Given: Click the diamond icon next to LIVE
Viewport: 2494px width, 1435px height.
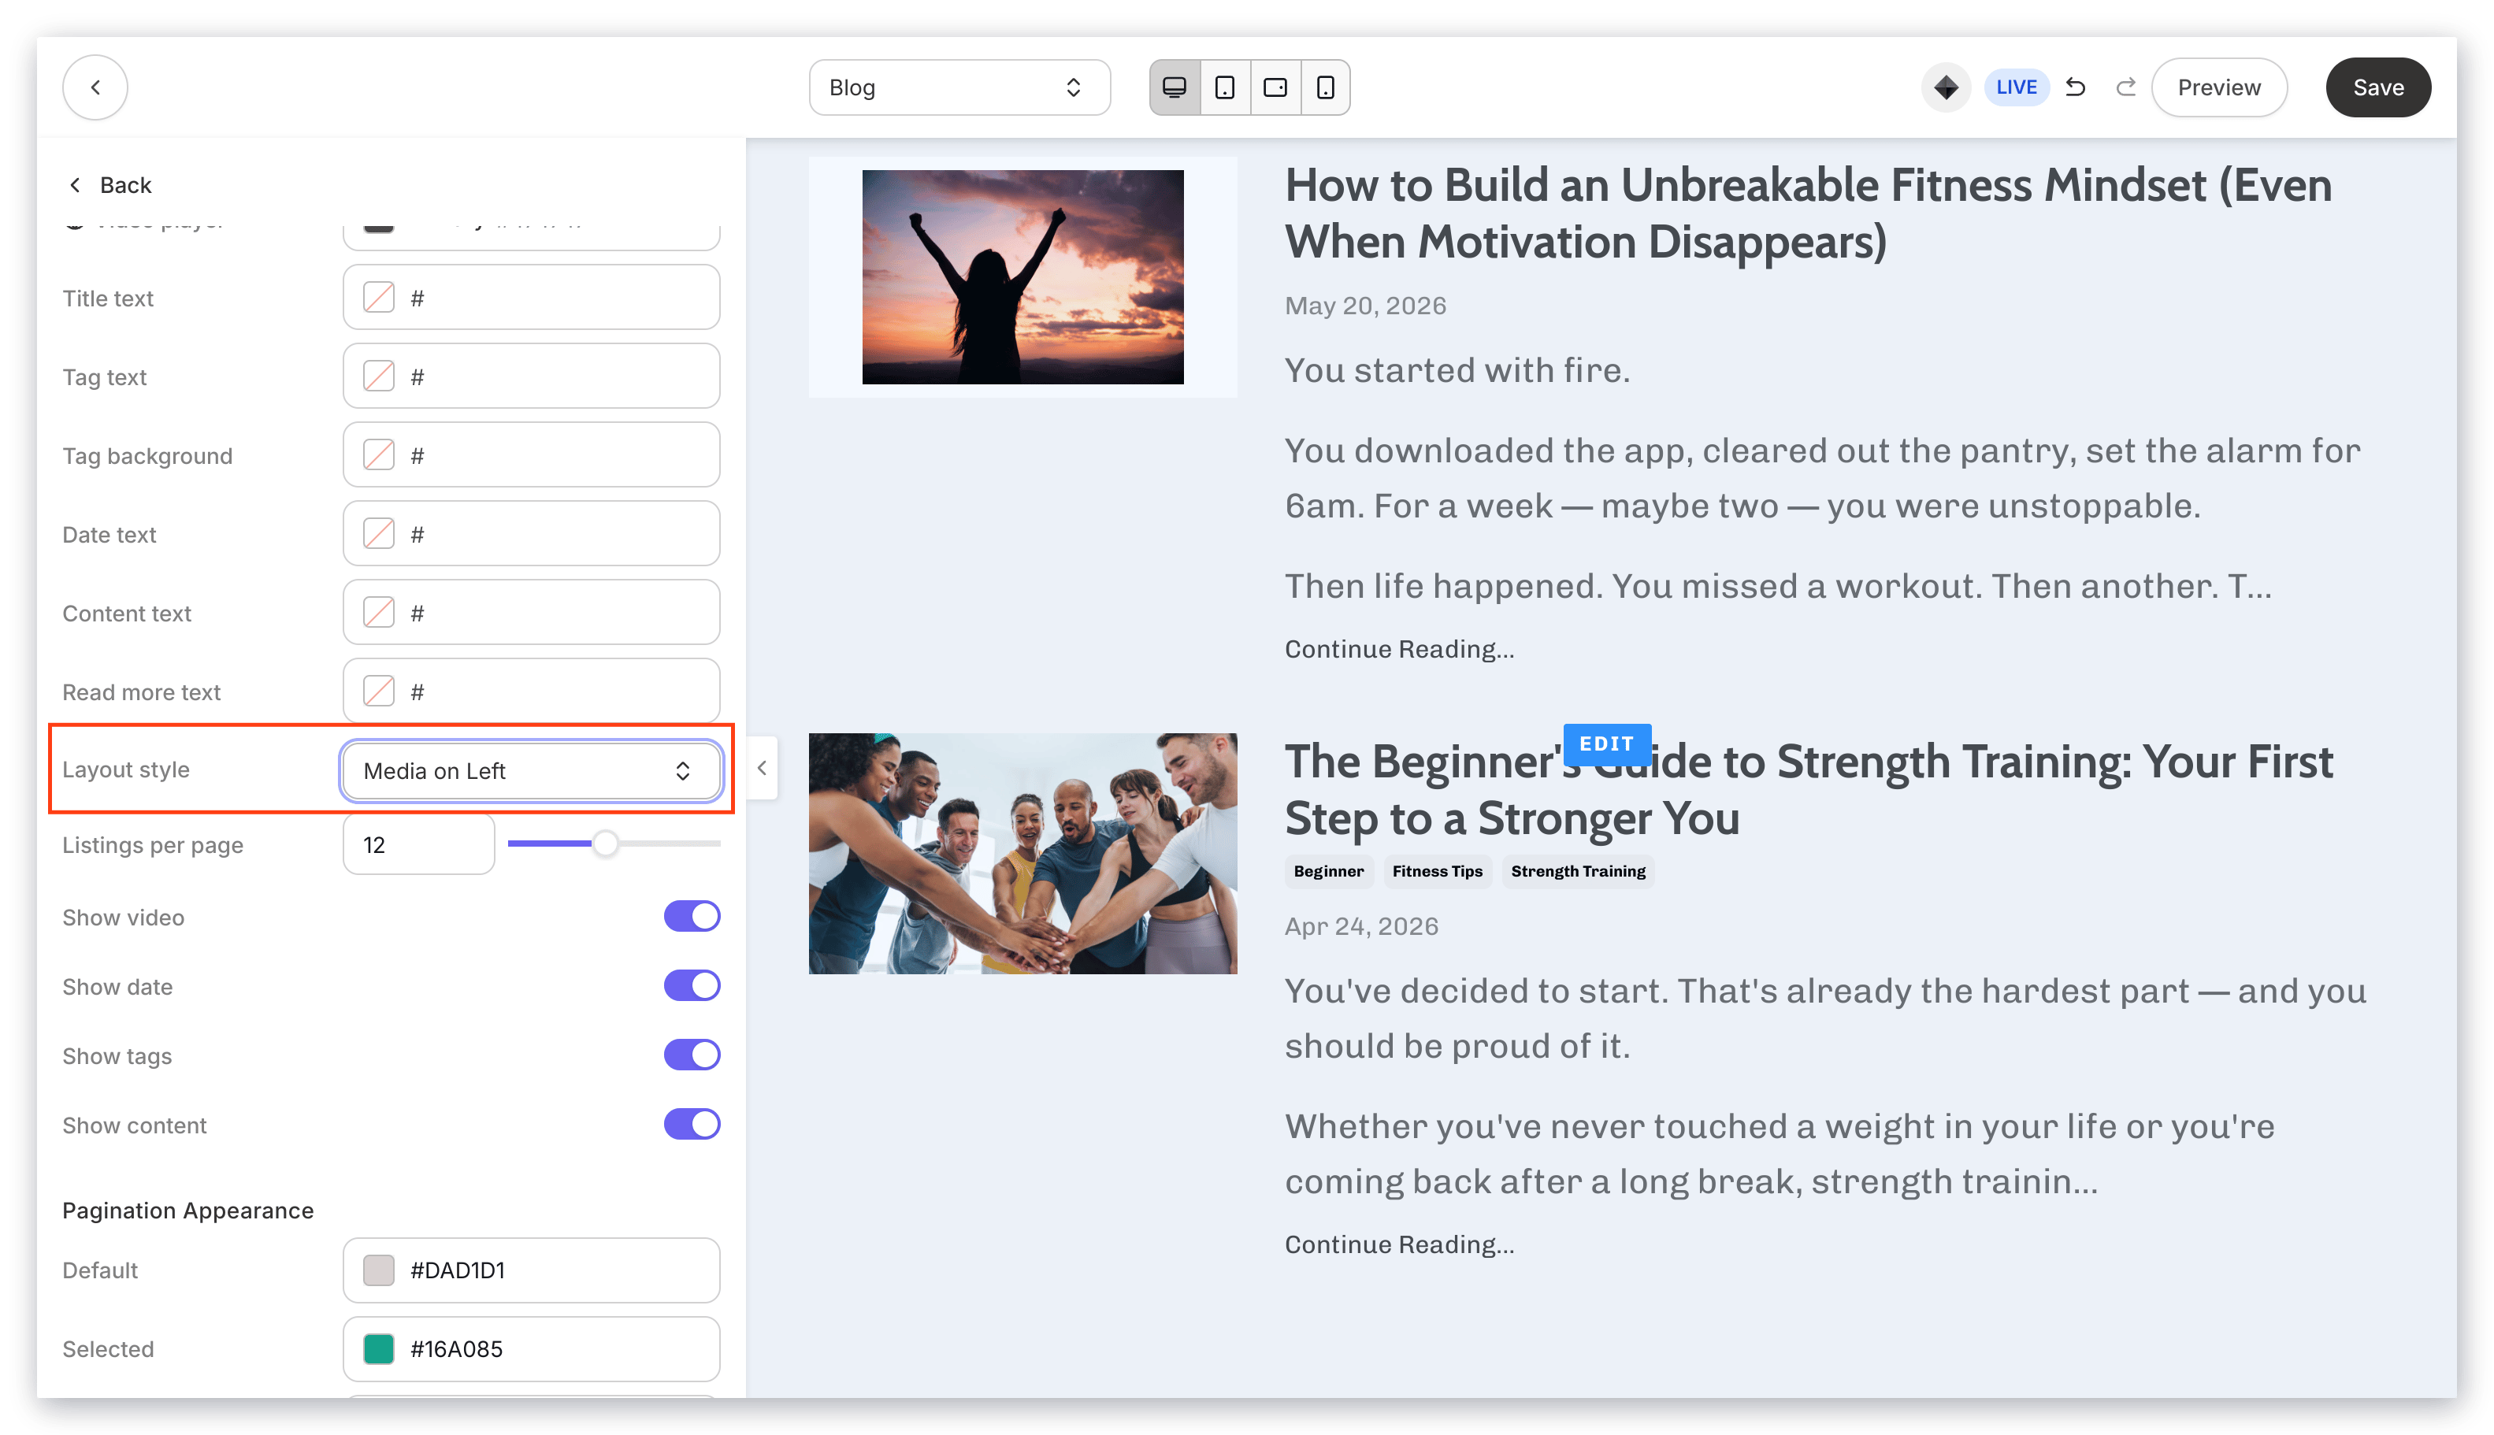Looking at the screenshot, I should point(1945,87).
